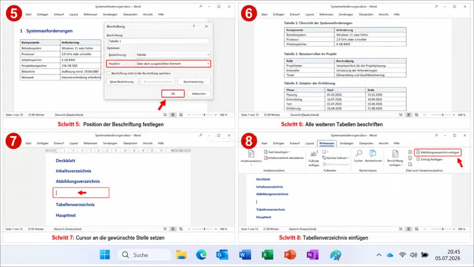Open Word from the Windows taskbar
The height and width of the screenshot is (267, 474).
(245, 255)
